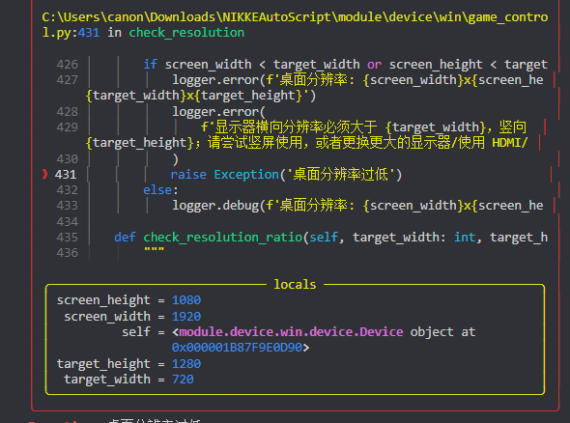Click the red arrow marker at line 431

coord(45,174)
